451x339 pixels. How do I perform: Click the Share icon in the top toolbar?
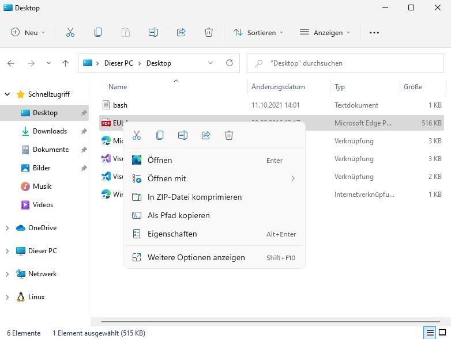point(181,32)
